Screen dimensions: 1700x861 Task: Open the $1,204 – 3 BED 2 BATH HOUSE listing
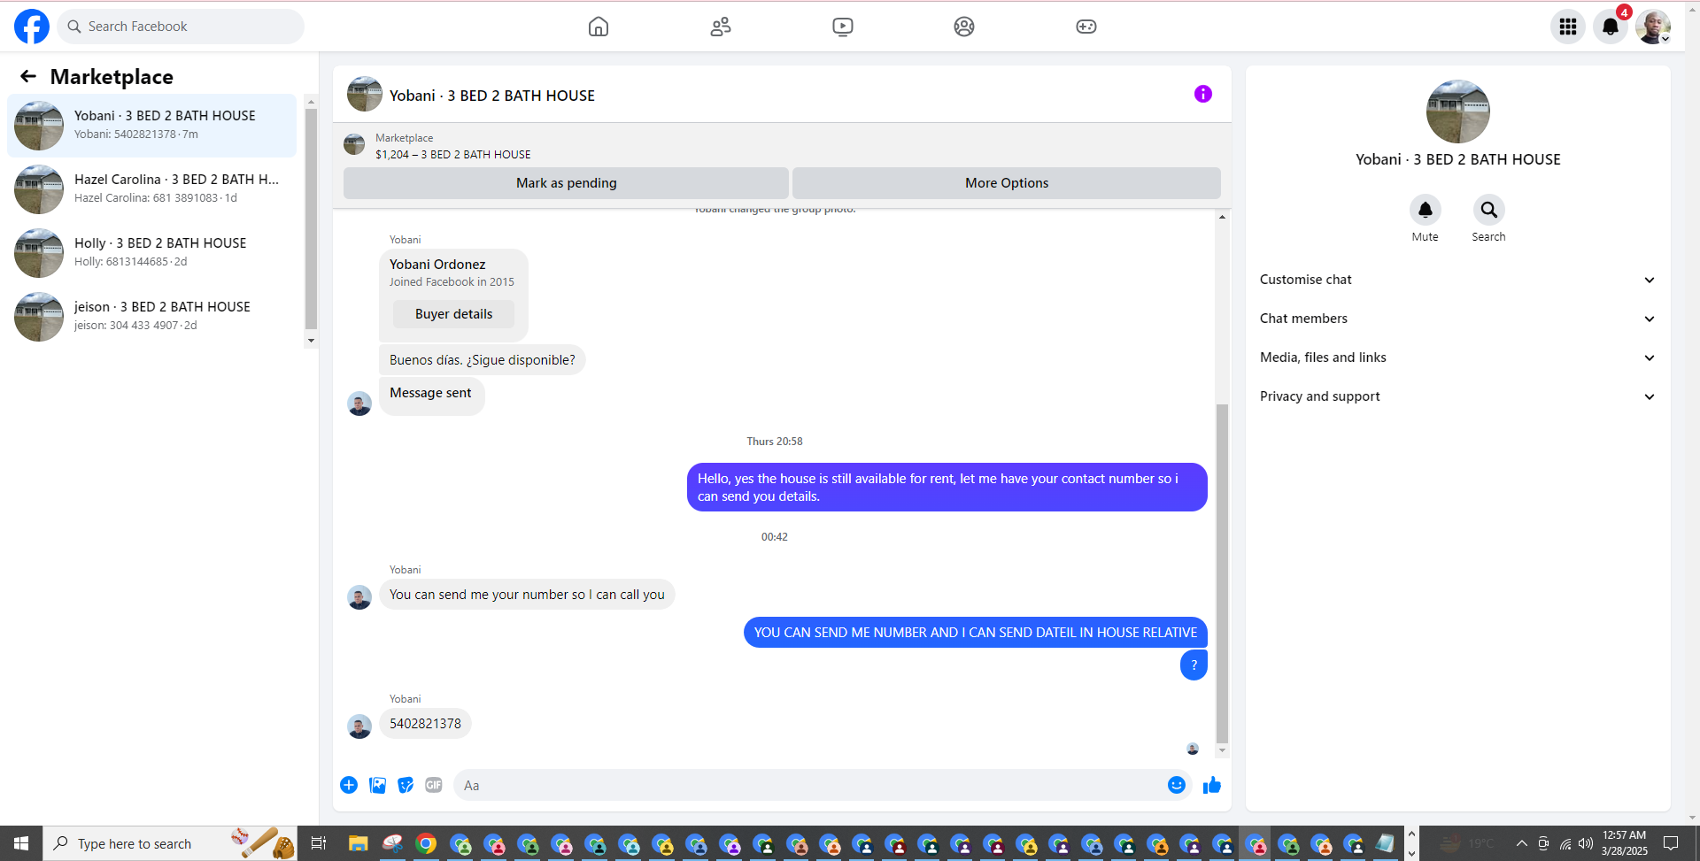point(453,154)
